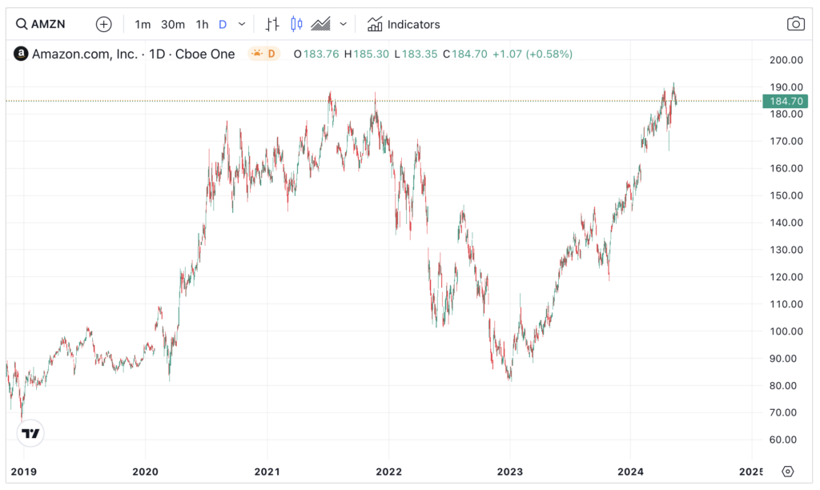Click the 2022 time axis label
820x490 pixels.
[x=388, y=472]
